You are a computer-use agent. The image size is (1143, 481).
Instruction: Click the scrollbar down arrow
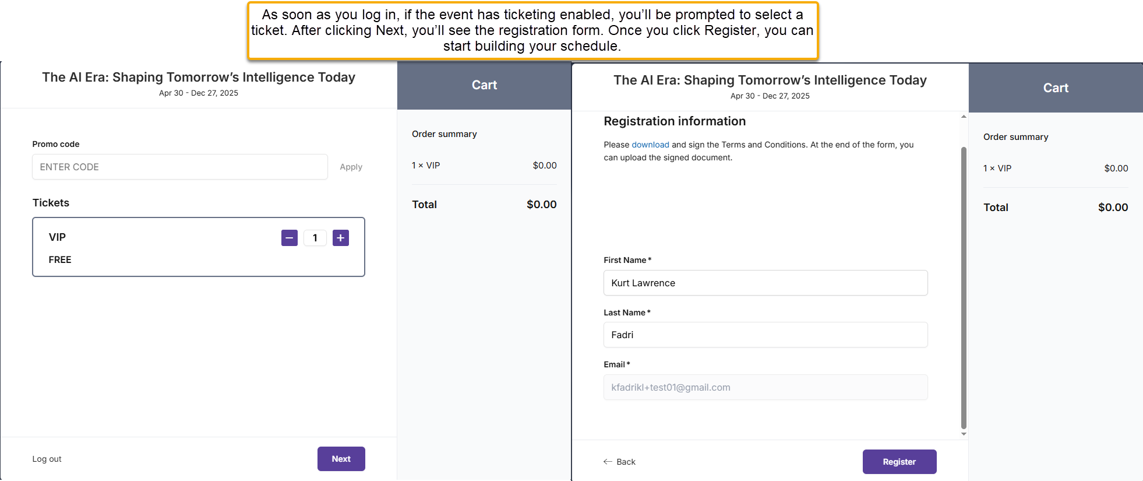(964, 434)
